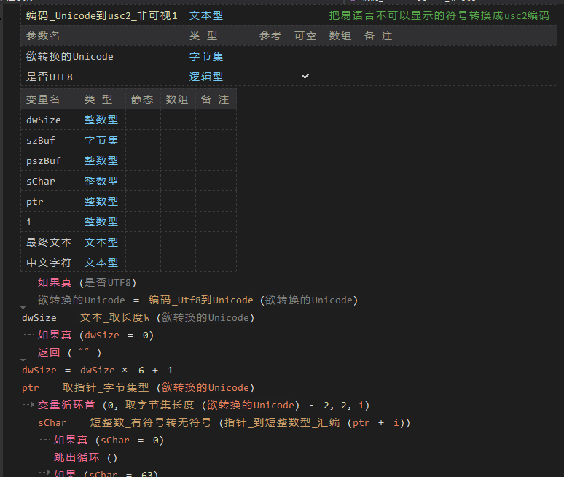The image size is (564, 477).
Task: Select parameter name 是否UTF8
Action: (x=50, y=77)
